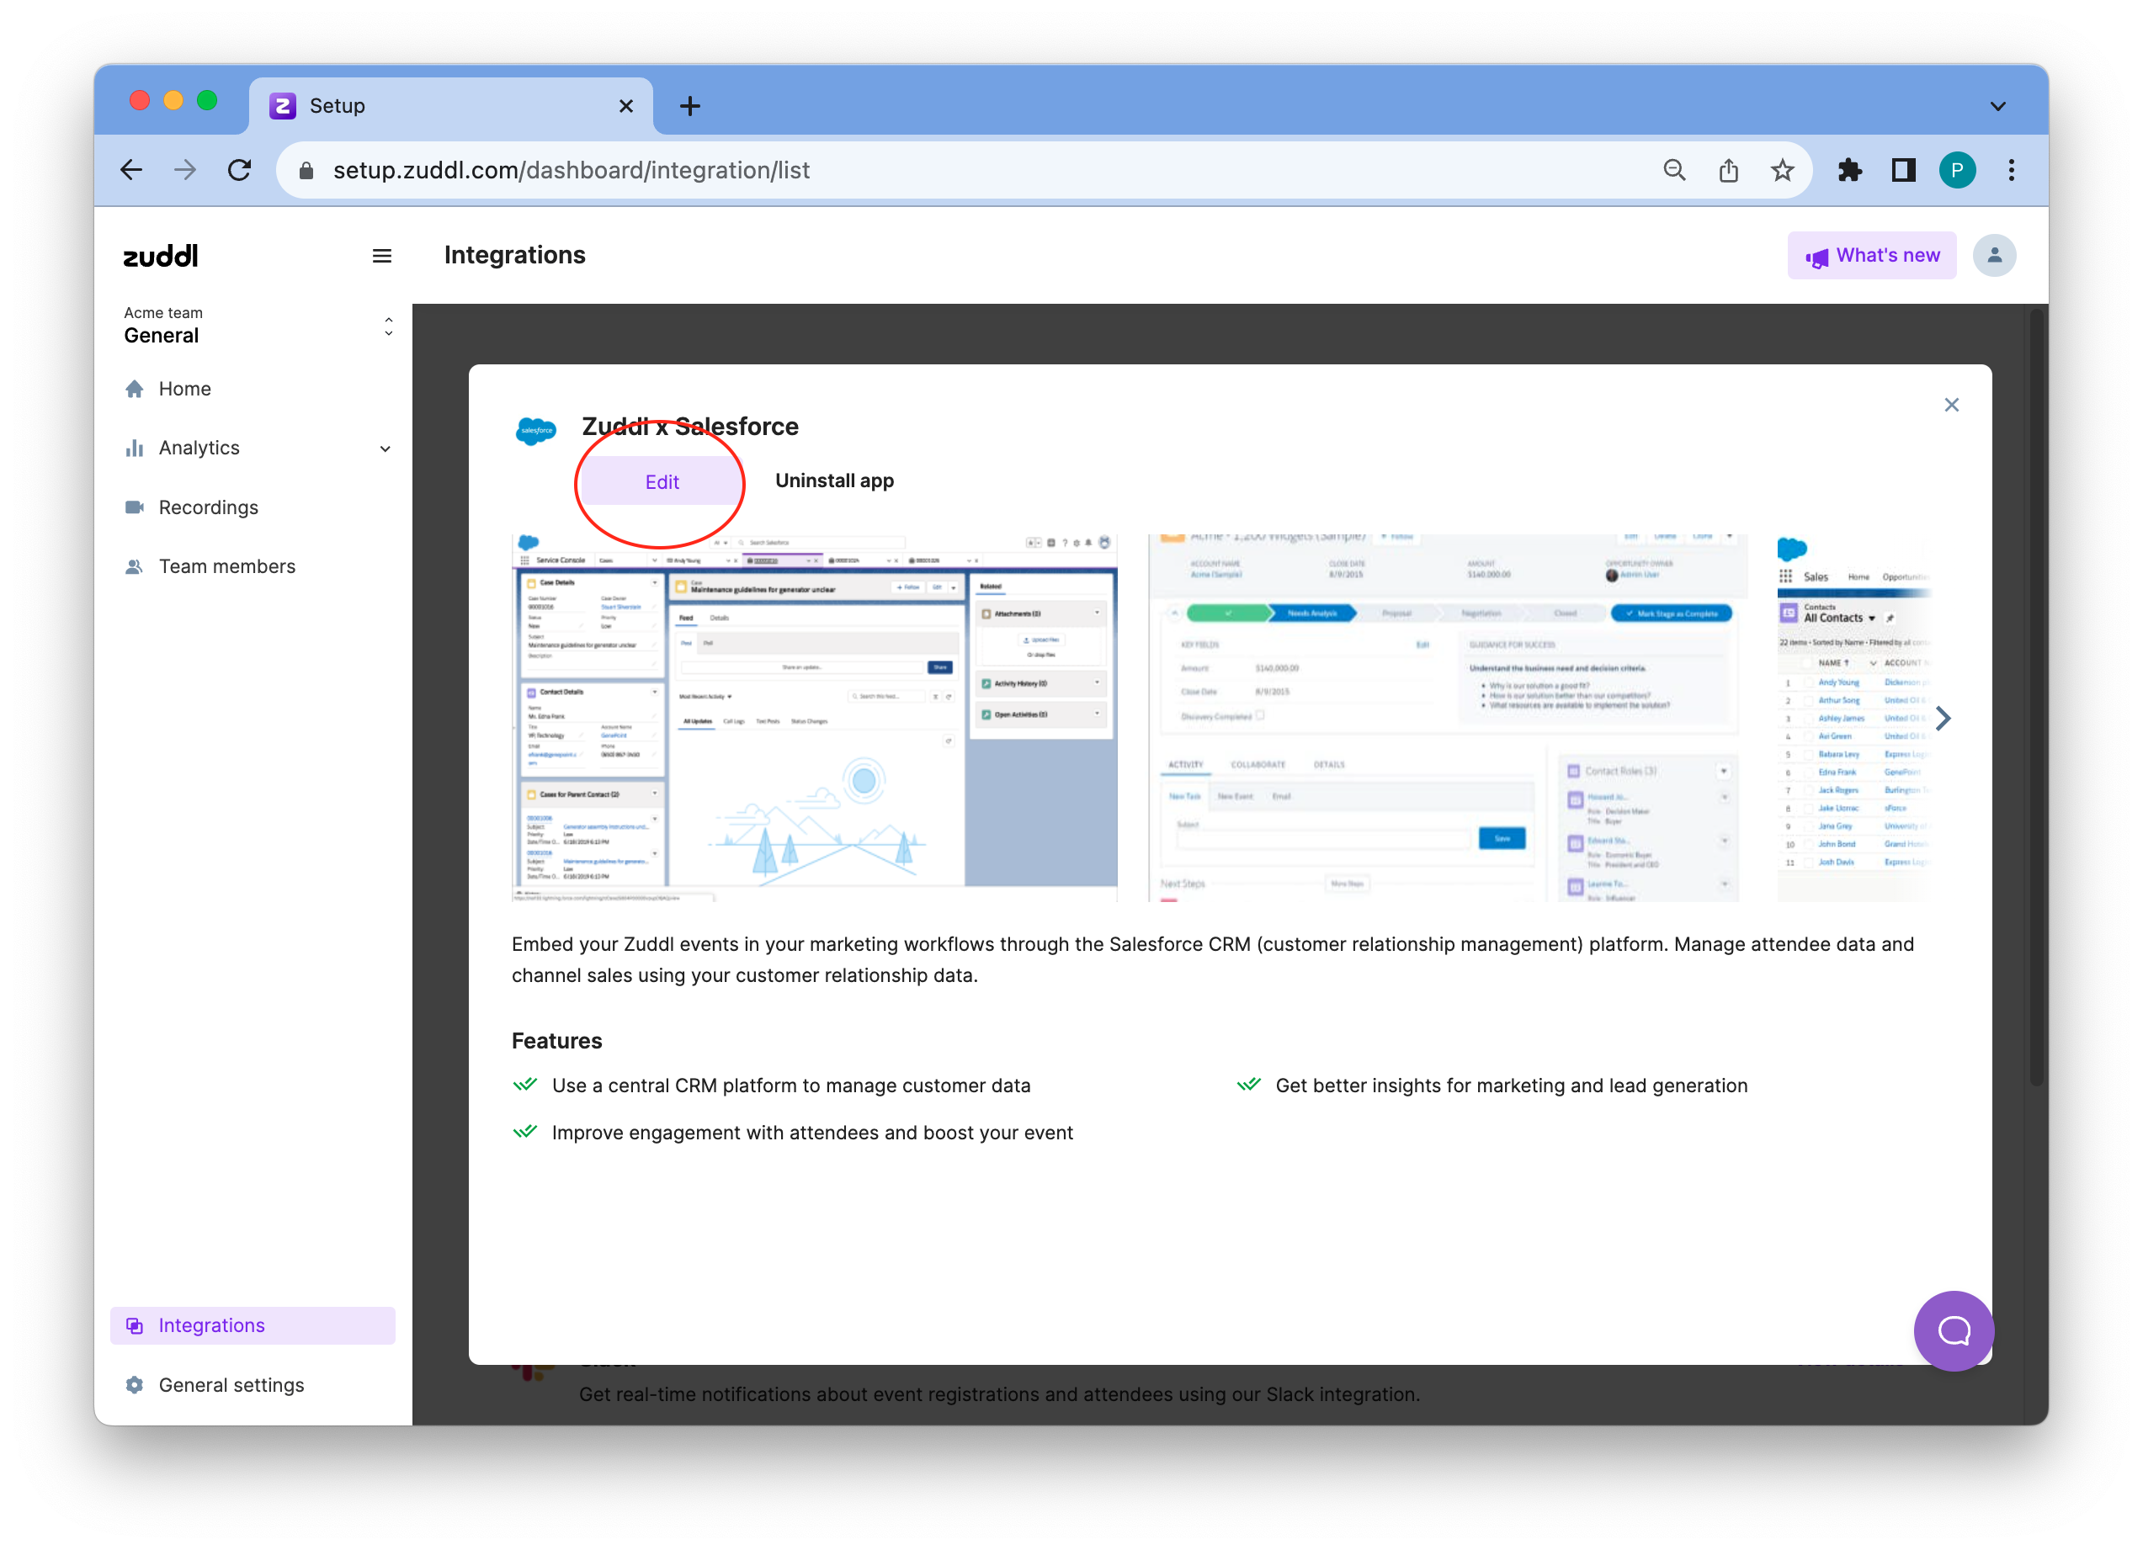Click the browser share icon
The width and height of the screenshot is (2143, 1550).
coord(1728,171)
